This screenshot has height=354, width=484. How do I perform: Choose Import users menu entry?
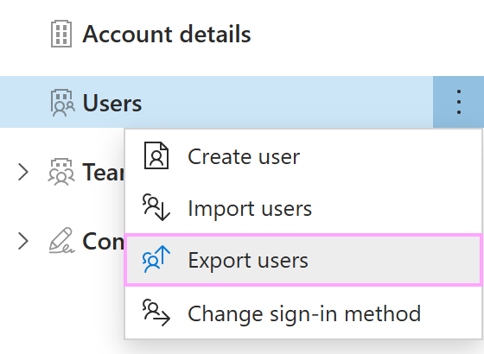click(x=303, y=208)
